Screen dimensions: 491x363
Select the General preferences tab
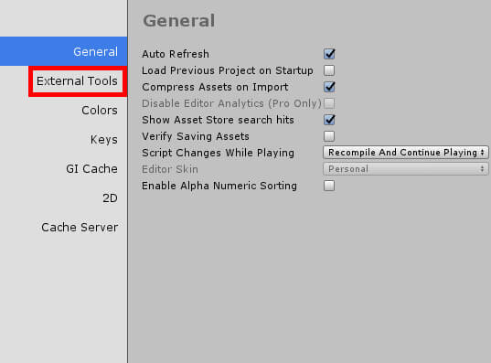point(64,51)
